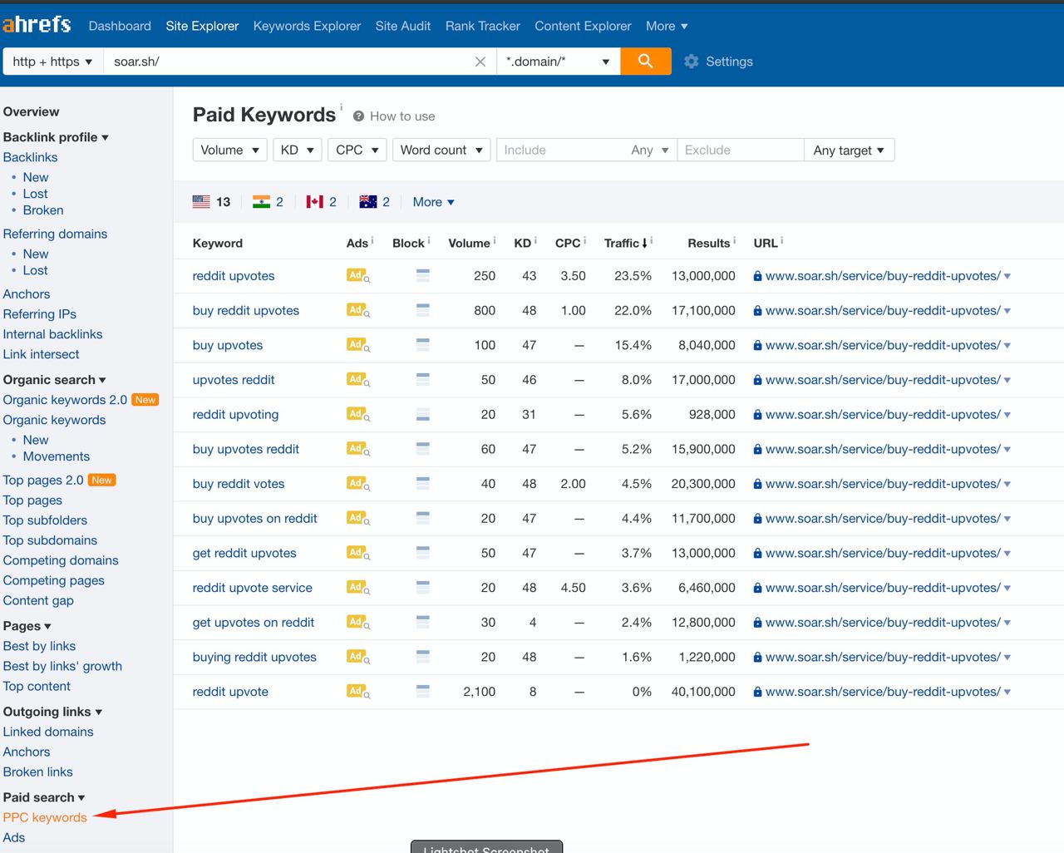Open the More menu in top navigation
The width and height of the screenshot is (1064, 853).
click(667, 26)
